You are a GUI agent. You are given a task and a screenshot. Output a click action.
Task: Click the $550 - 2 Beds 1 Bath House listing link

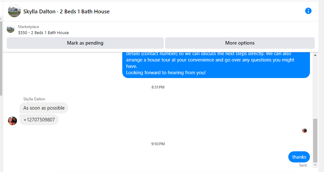[43, 32]
